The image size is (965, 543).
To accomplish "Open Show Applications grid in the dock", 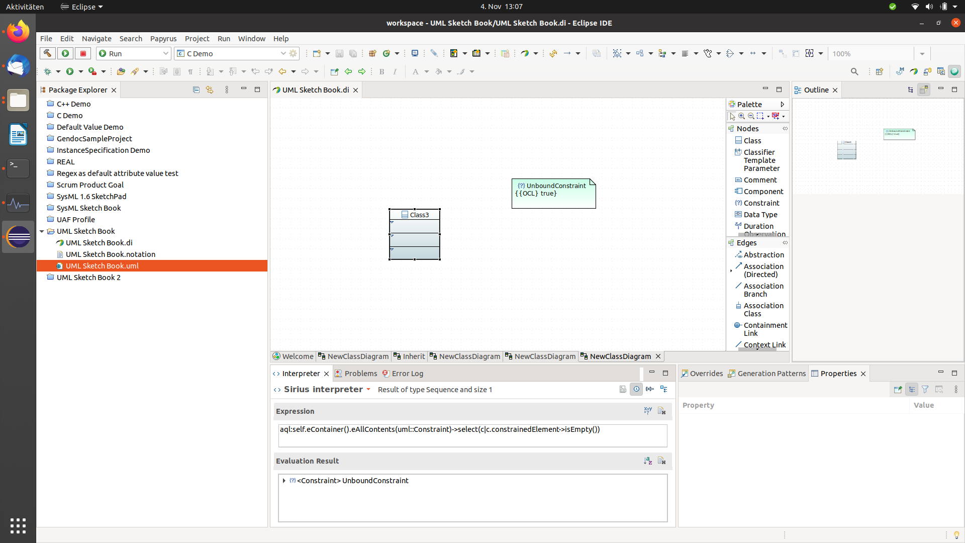I will click(18, 525).
